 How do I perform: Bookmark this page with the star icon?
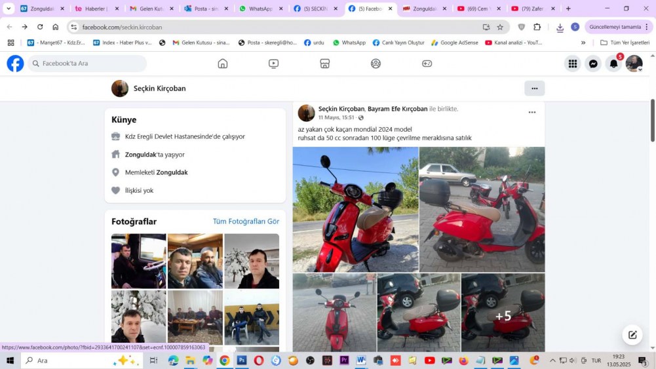[x=500, y=27]
